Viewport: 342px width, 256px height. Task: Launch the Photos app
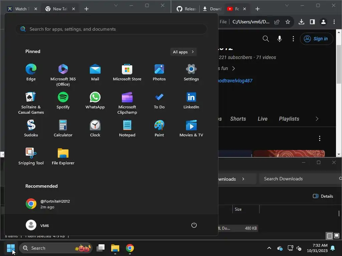click(x=159, y=72)
